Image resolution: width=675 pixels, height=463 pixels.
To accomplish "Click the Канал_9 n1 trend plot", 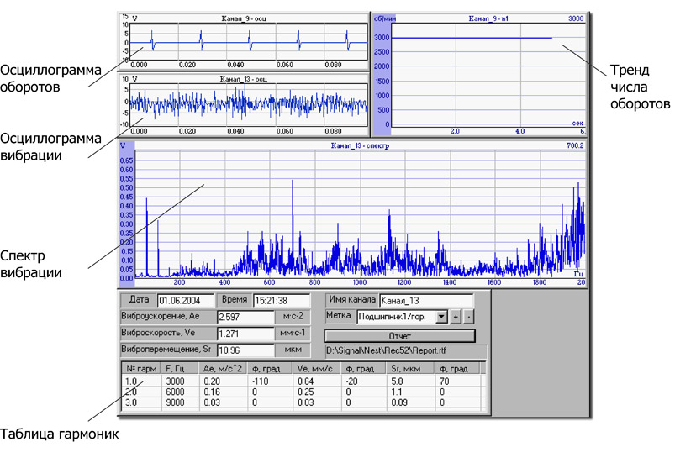I will (488, 76).
